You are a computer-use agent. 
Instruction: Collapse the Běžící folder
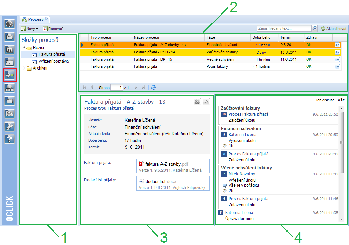point(24,48)
